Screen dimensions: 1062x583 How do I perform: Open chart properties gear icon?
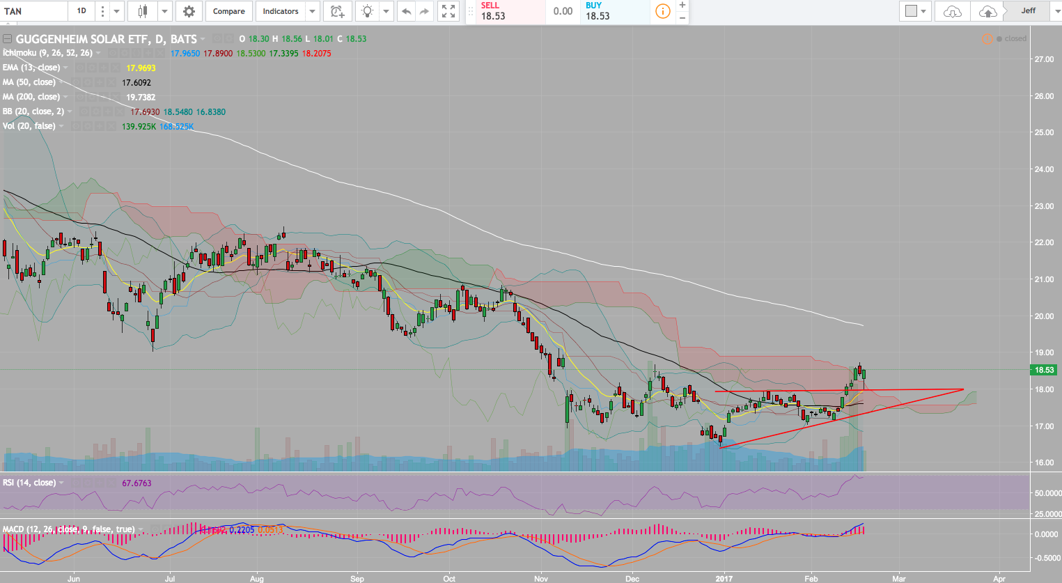pyautogui.click(x=189, y=11)
